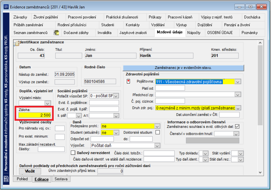
Task: Switch to the Sestava view button
Action: click(61, 179)
